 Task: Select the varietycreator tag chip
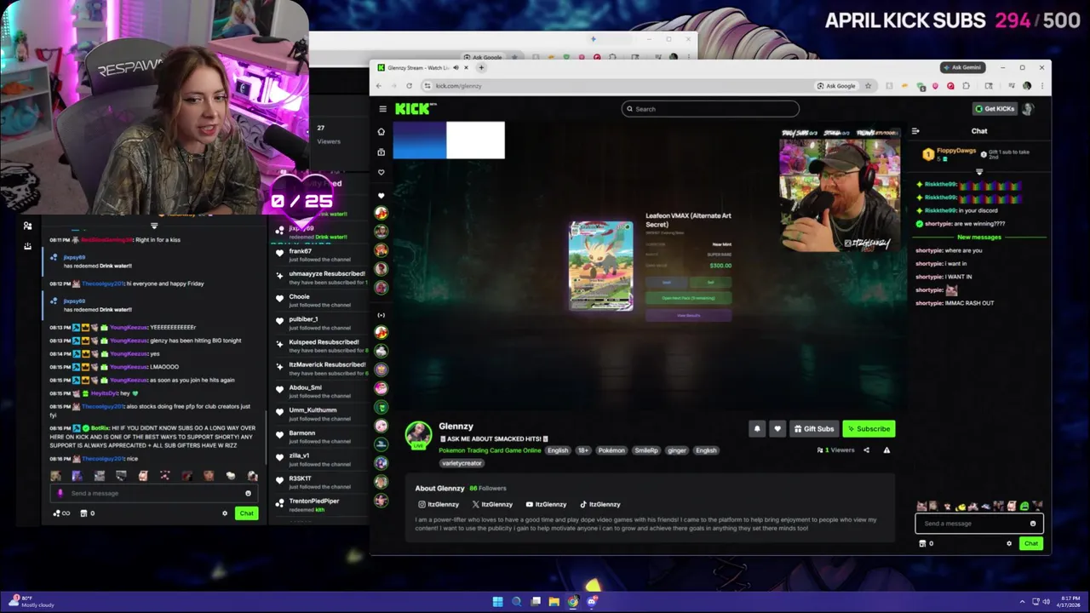click(x=462, y=463)
